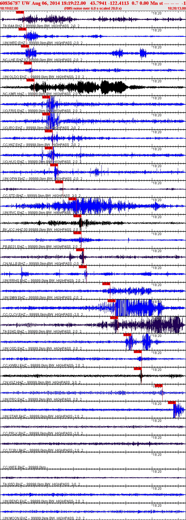Click the red pick flag on UW WRD trace
This screenshot has width=186, height=520.
(x=23, y=29)
